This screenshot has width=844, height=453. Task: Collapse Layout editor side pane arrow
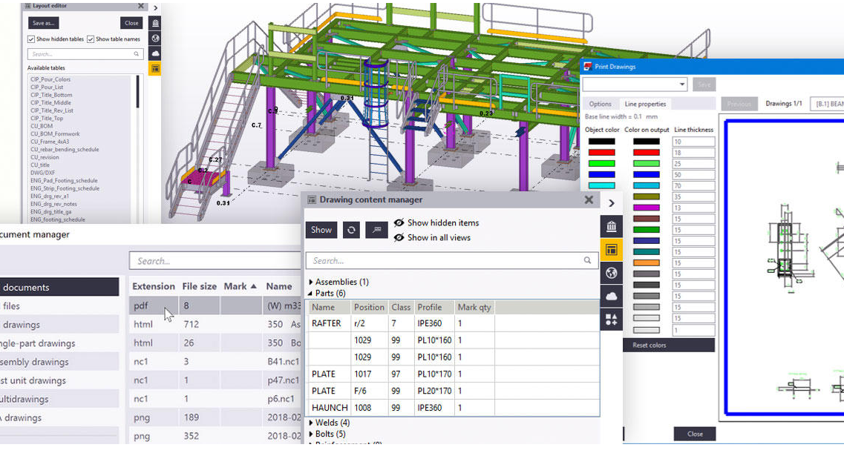[156, 8]
